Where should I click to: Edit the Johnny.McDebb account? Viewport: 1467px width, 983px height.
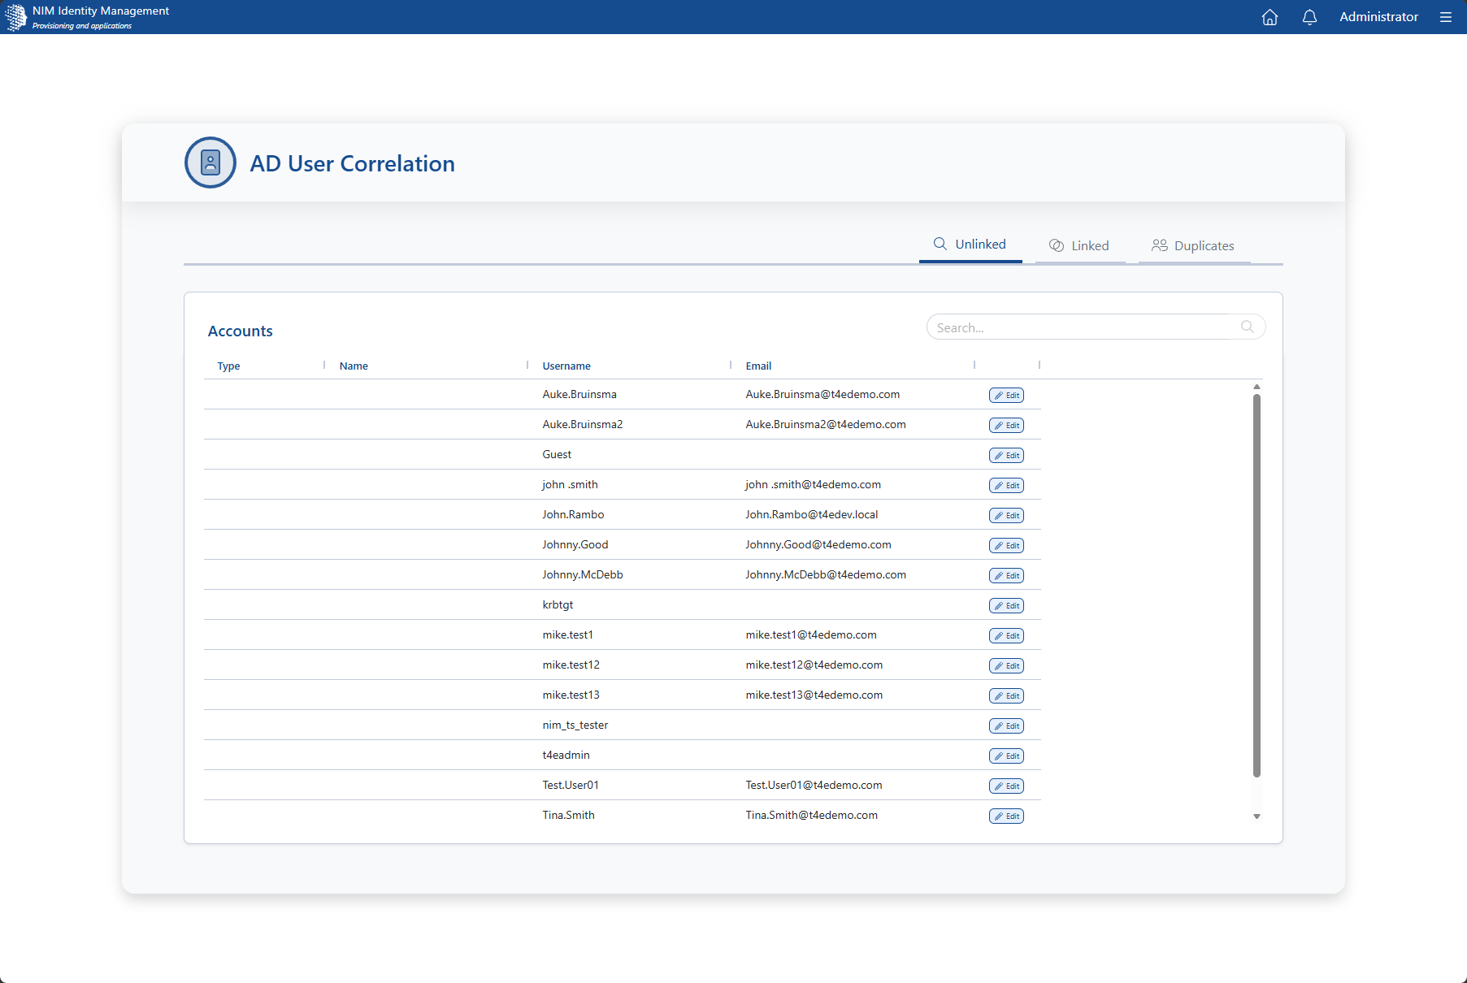tap(1006, 575)
